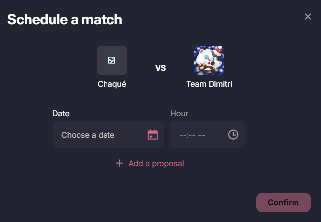Click the Schedule a match heading
This screenshot has height=222, width=321.
pyautogui.click(x=65, y=20)
